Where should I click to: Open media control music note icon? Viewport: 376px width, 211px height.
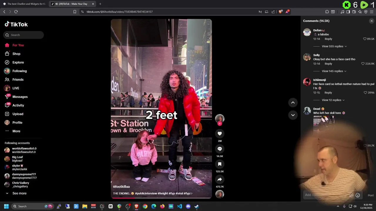342,12
